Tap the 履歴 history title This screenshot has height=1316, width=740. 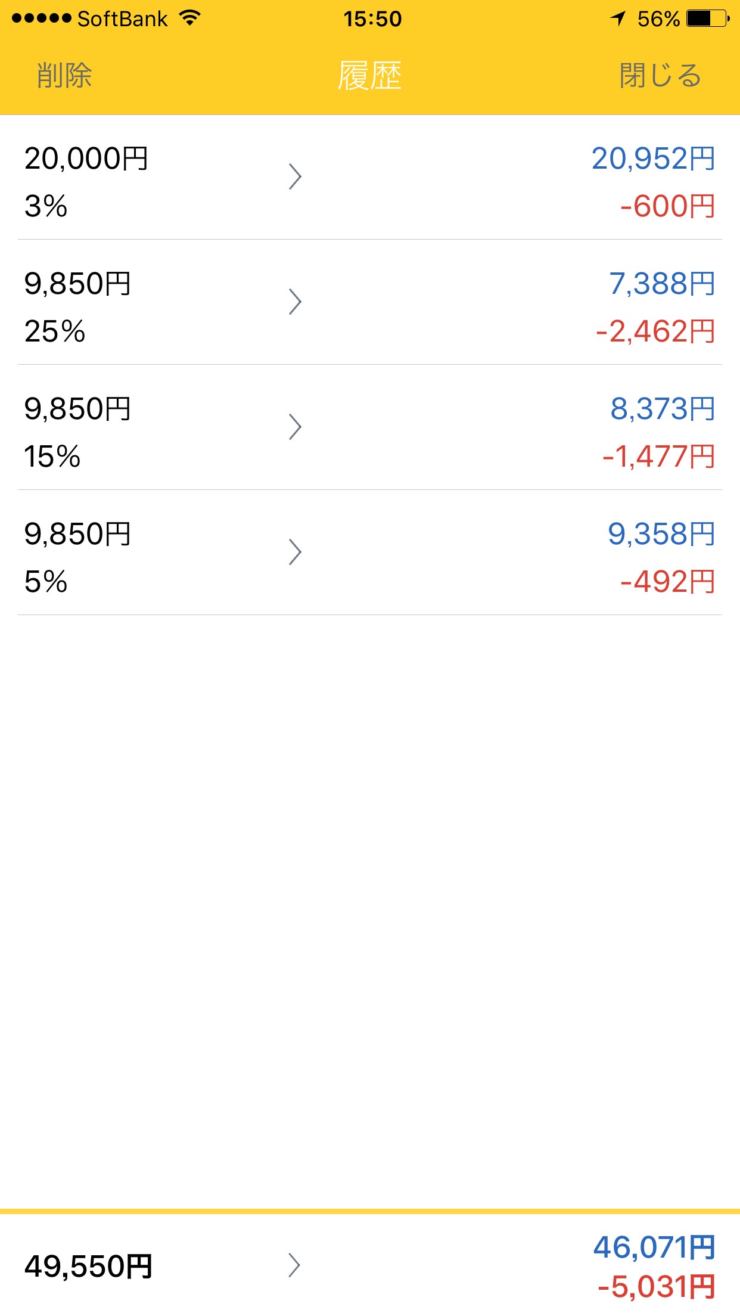point(370,76)
